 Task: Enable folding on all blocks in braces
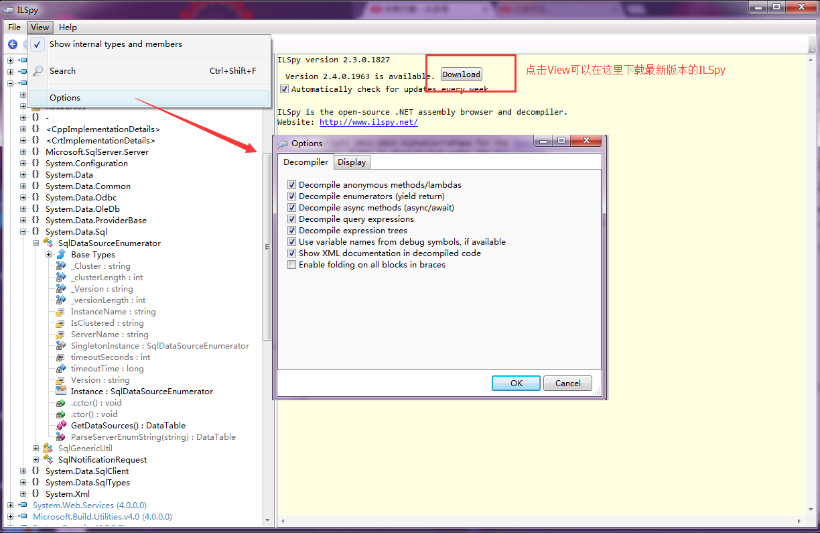[291, 264]
